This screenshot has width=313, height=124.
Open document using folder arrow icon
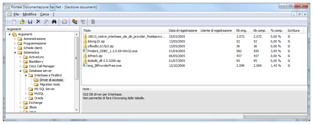pyautogui.click(x=22, y=22)
